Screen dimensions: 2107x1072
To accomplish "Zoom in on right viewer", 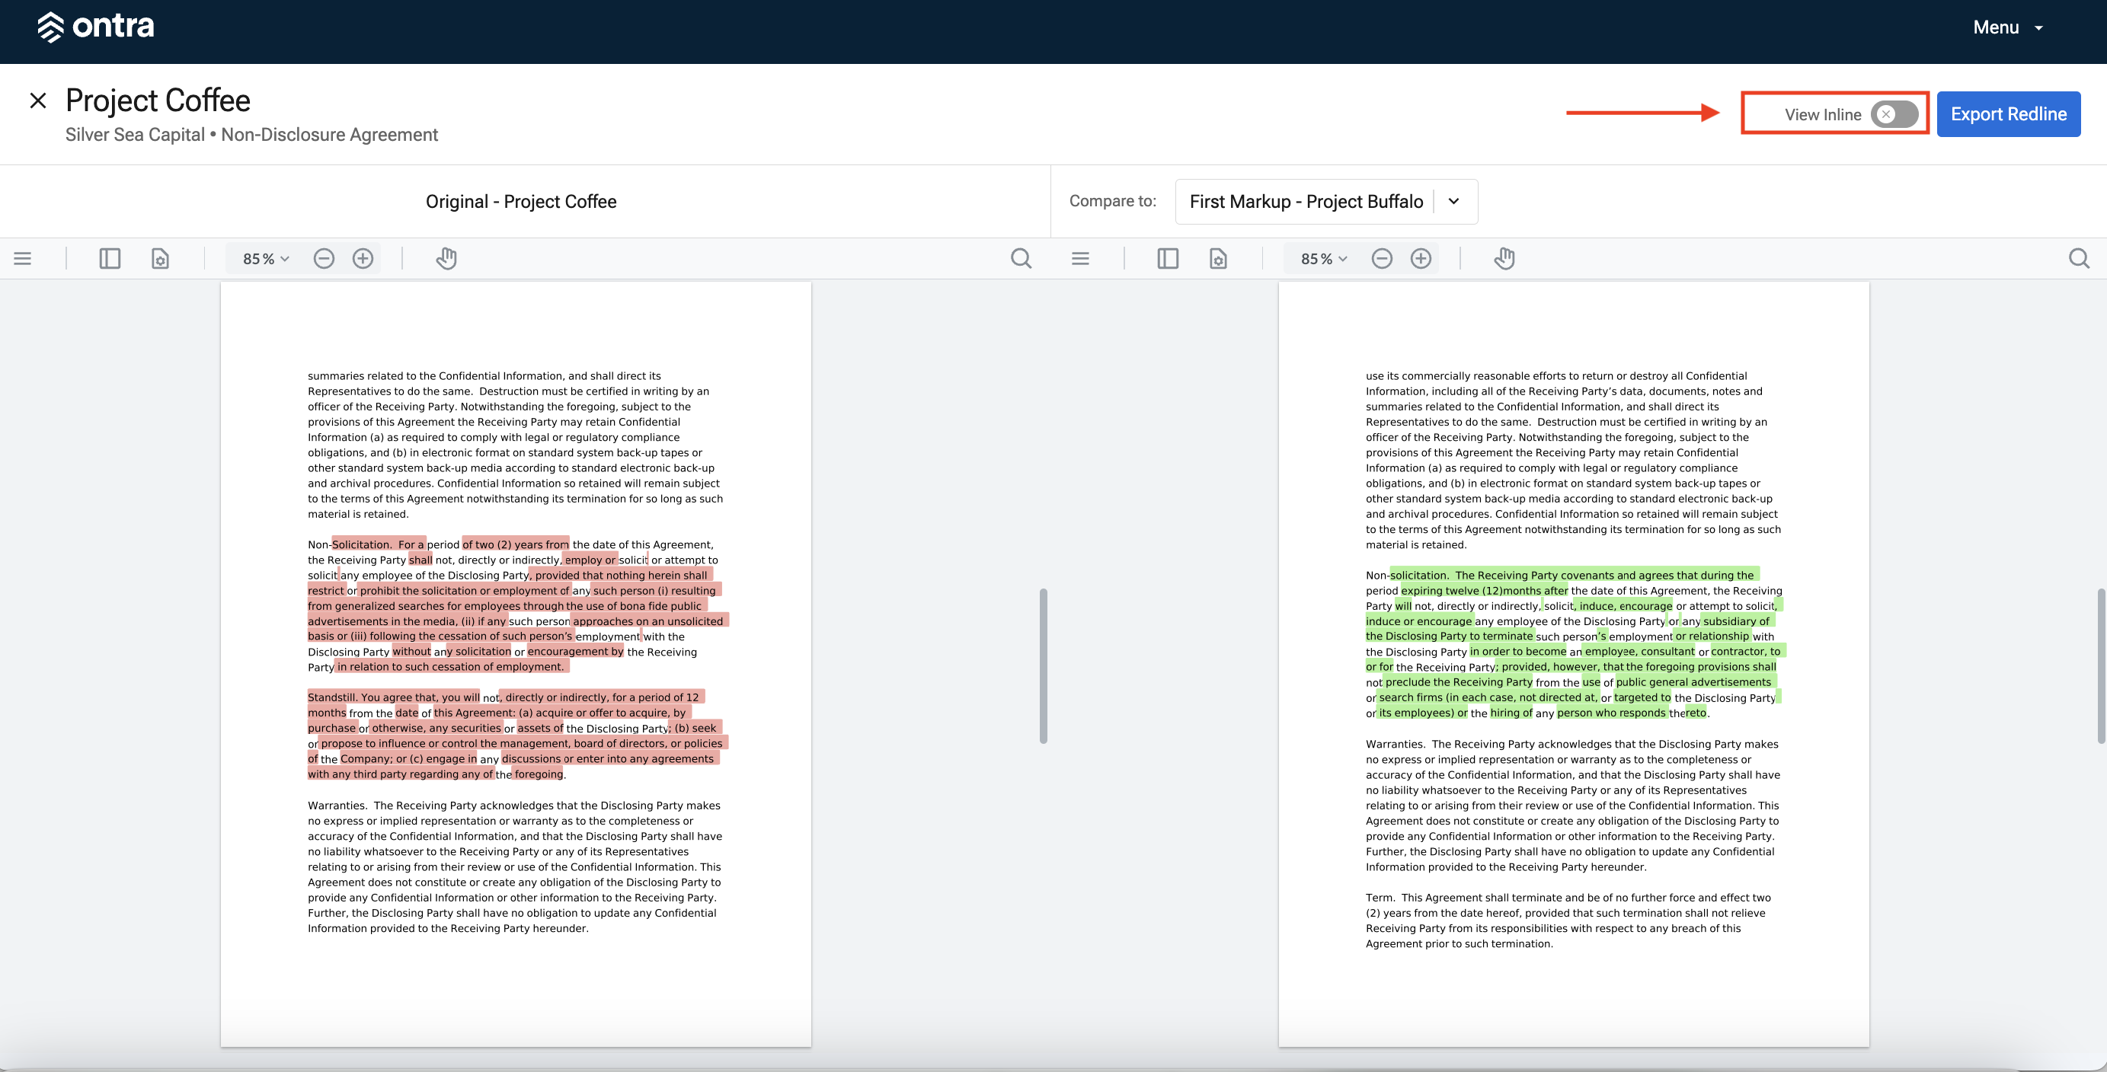I will tap(1421, 258).
